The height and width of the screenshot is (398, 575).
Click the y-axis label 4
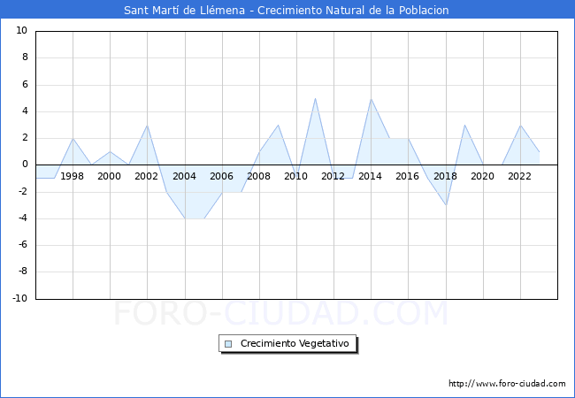click(x=25, y=111)
